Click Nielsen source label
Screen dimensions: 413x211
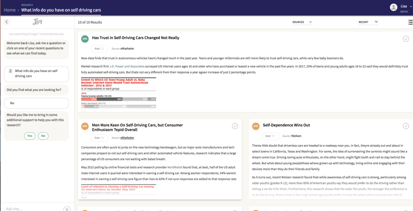click(296, 136)
